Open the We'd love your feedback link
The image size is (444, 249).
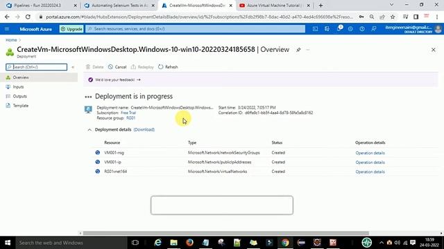click(118, 80)
